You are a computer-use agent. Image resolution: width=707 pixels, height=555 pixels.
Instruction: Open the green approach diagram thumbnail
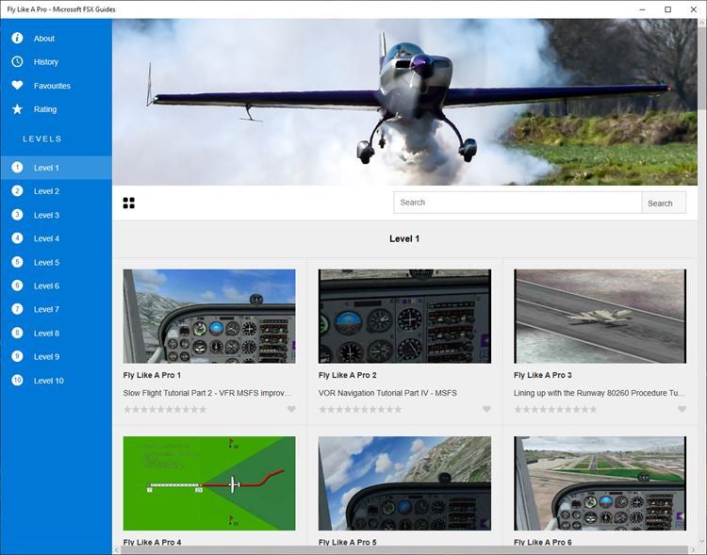click(209, 482)
